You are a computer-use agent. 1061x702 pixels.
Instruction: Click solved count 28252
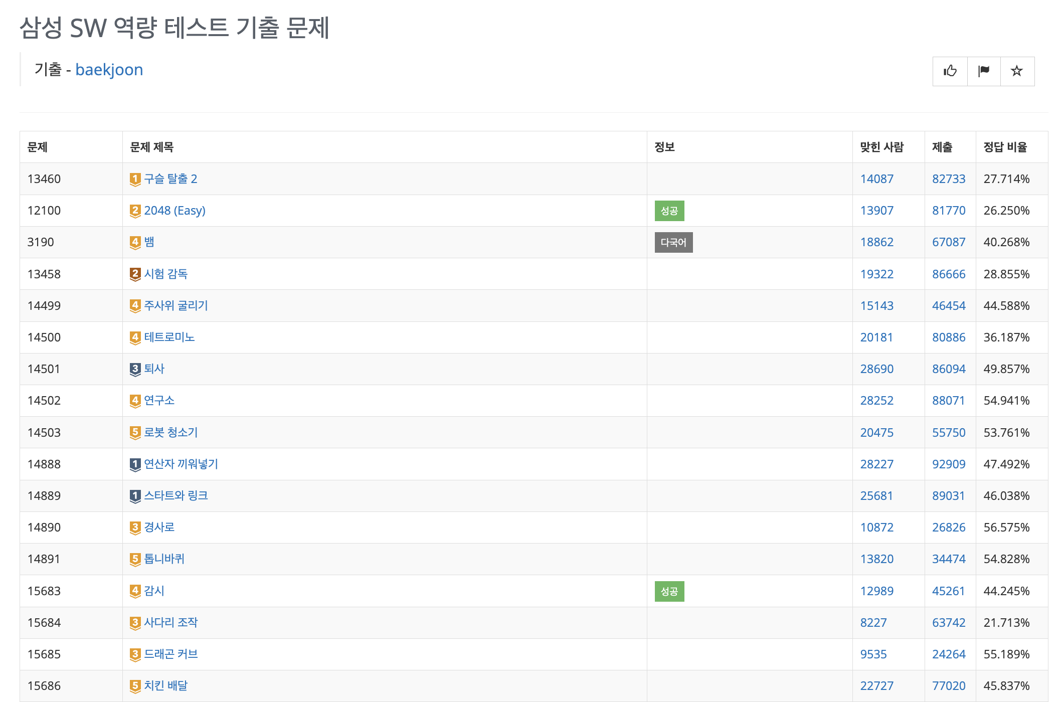[877, 401]
